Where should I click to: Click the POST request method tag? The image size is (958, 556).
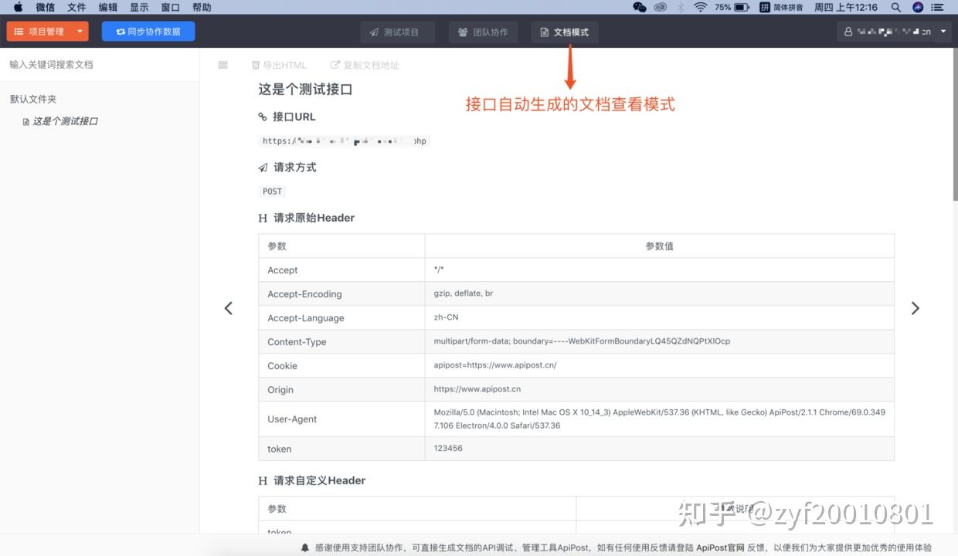point(273,192)
